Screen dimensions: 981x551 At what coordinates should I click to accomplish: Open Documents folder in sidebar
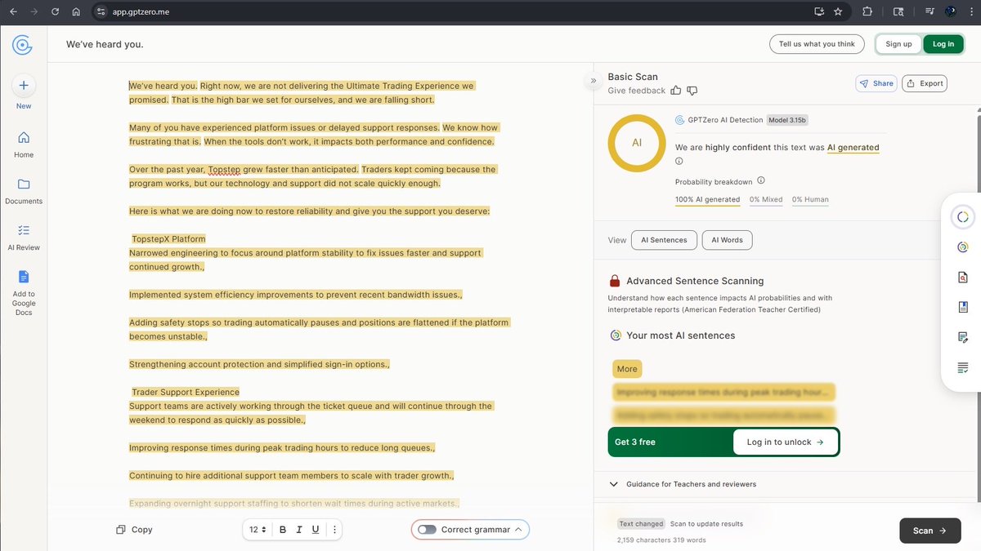(x=24, y=184)
